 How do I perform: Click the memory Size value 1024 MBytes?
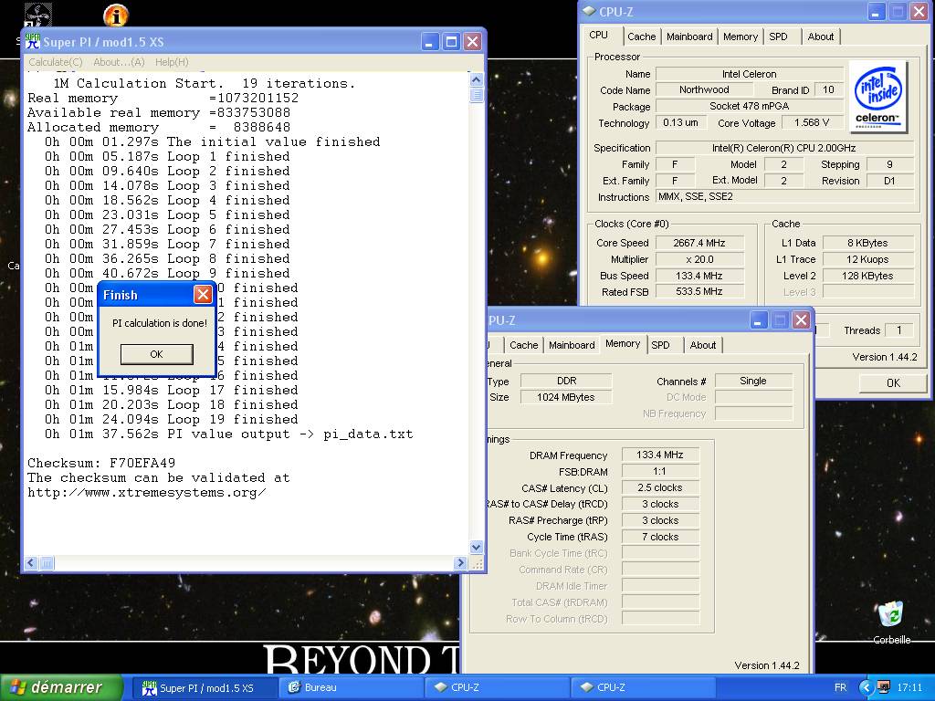point(565,397)
